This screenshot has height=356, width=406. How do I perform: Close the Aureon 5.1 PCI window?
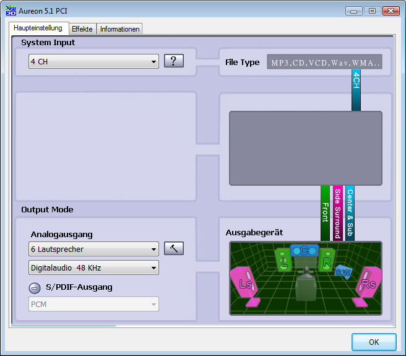pyautogui.click(x=391, y=11)
